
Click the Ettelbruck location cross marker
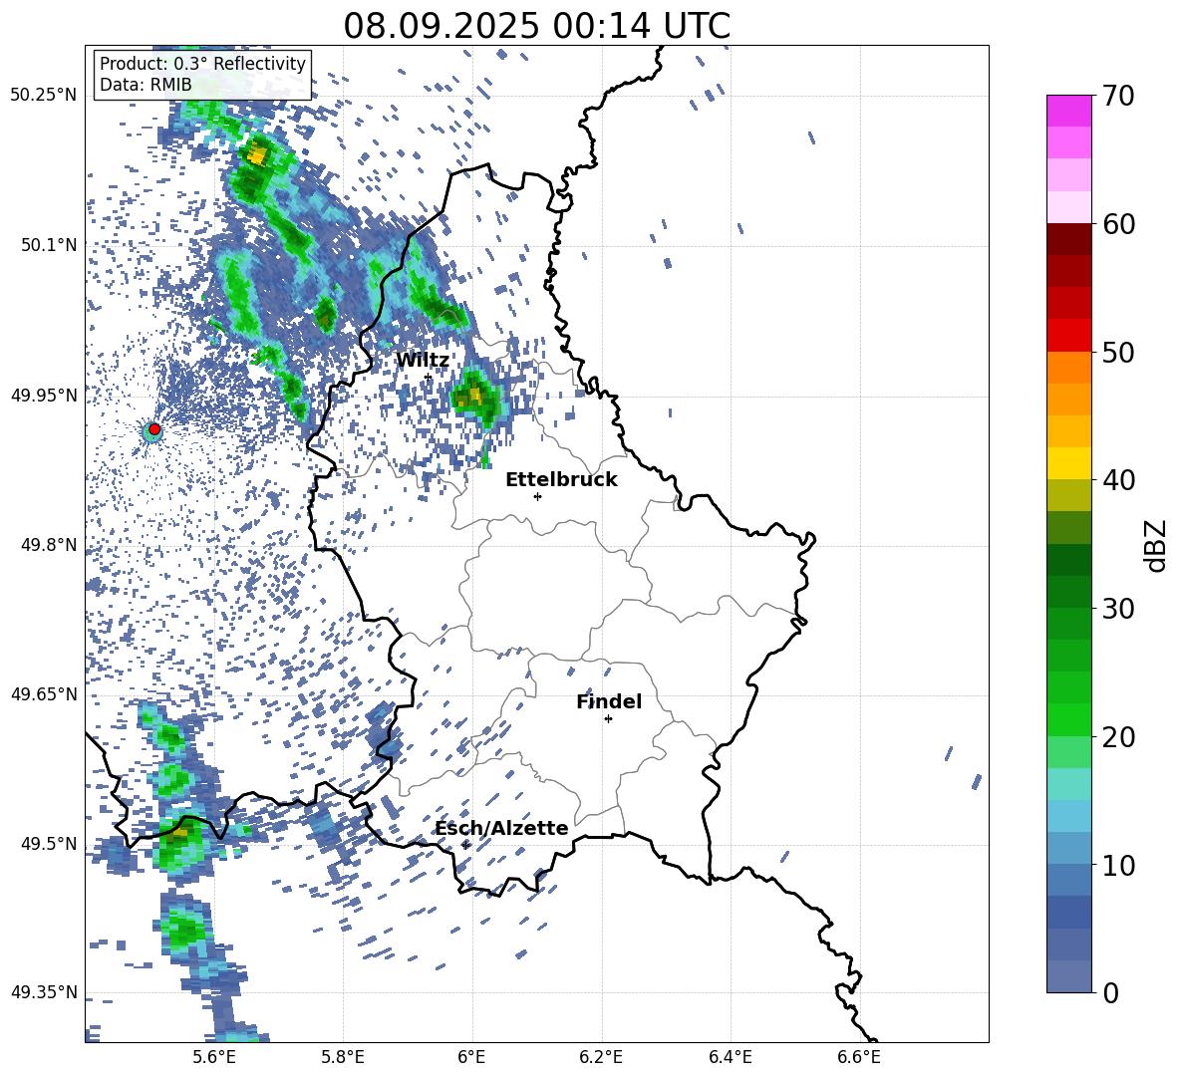click(537, 496)
